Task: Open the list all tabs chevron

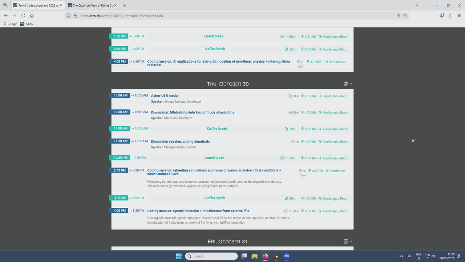Action: (417, 5)
